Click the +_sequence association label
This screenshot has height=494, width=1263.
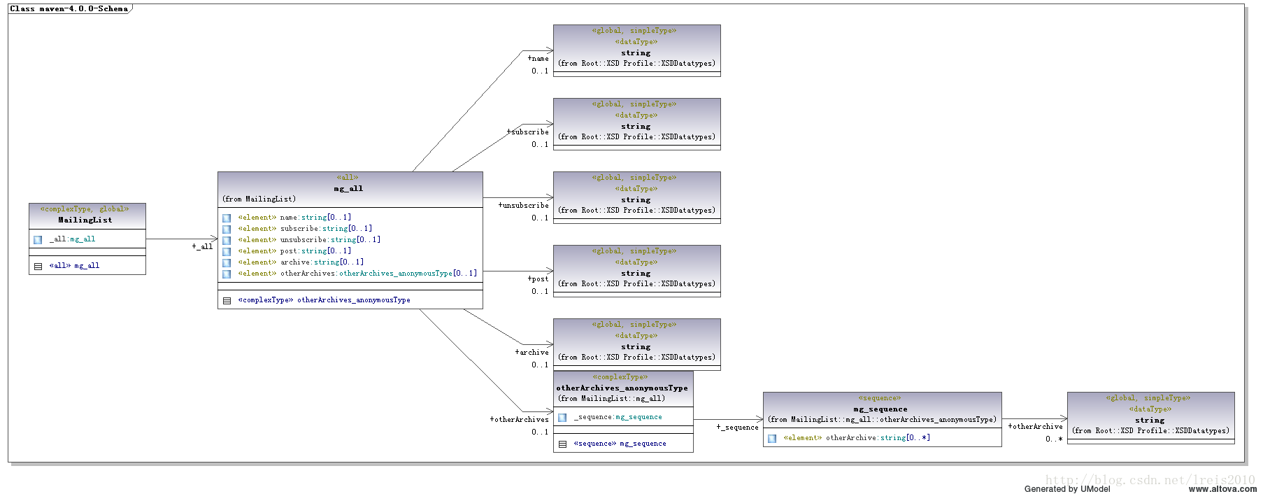pos(737,427)
